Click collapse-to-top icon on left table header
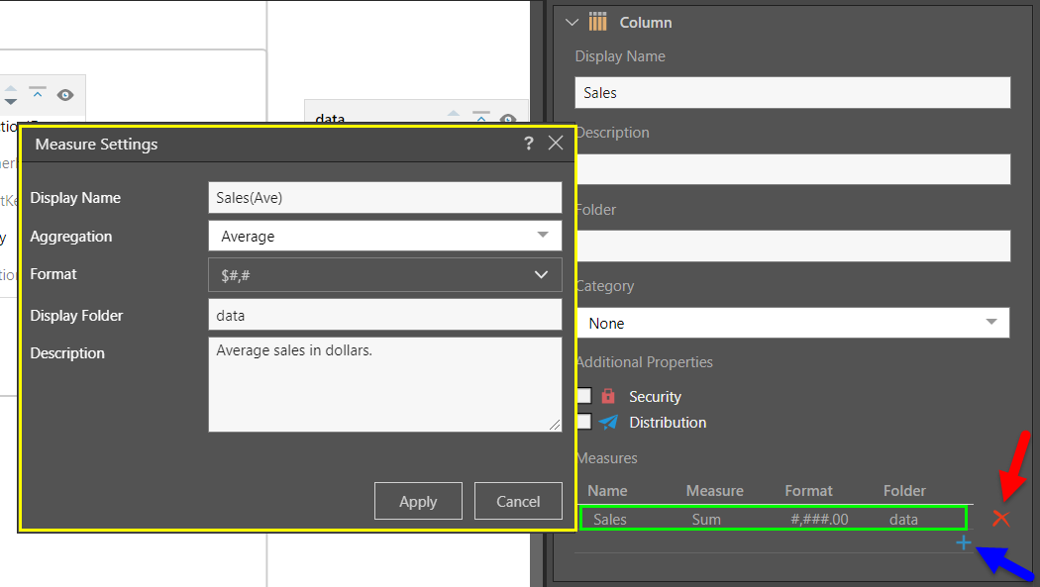This screenshot has width=1040, height=587. [x=38, y=93]
